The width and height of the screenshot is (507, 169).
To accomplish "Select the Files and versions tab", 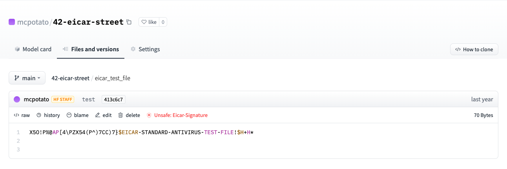I will (91, 49).
